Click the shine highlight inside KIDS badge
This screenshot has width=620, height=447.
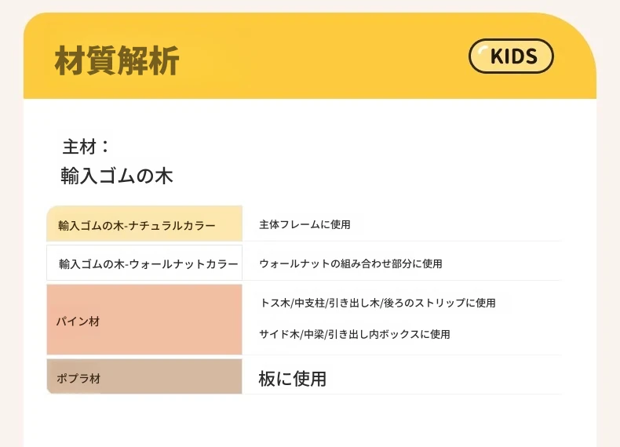(483, 50)
